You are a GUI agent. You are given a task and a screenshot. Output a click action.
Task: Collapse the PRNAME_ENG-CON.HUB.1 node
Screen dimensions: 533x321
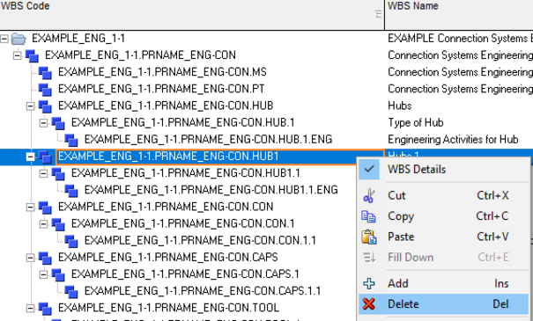coord(43,123)
